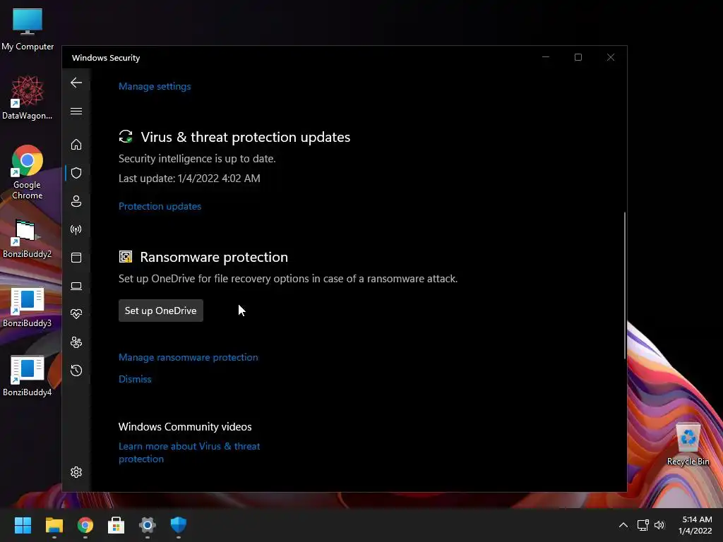Open Account protection person icon
This screenshot has width=723, height=542.
(76, 201)
